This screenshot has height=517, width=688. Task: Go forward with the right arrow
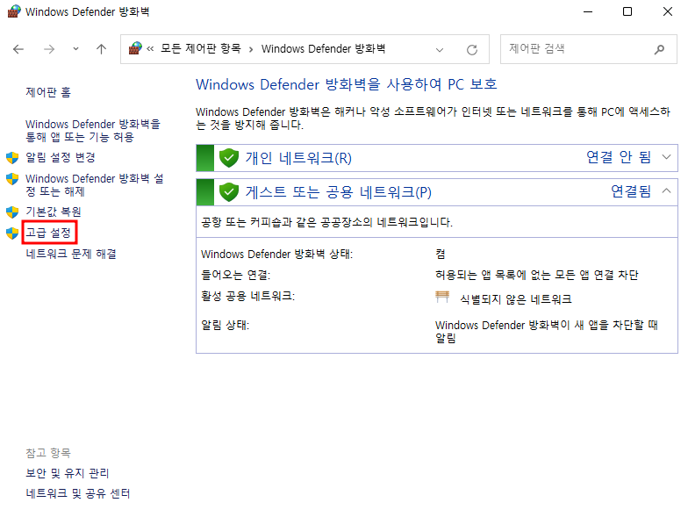tap(49, 49)
